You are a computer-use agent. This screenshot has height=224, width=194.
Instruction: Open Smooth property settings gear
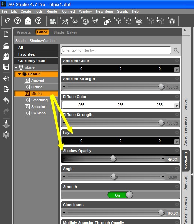click(x=177, y=187)
